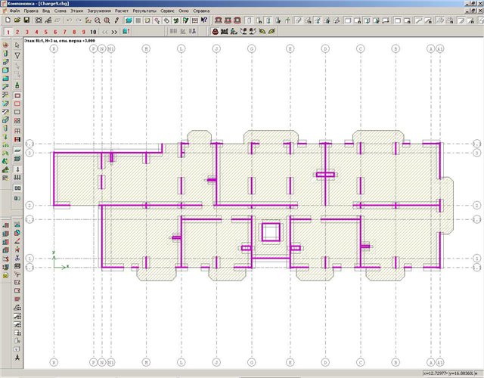Click the New file icon

[7, 21]
